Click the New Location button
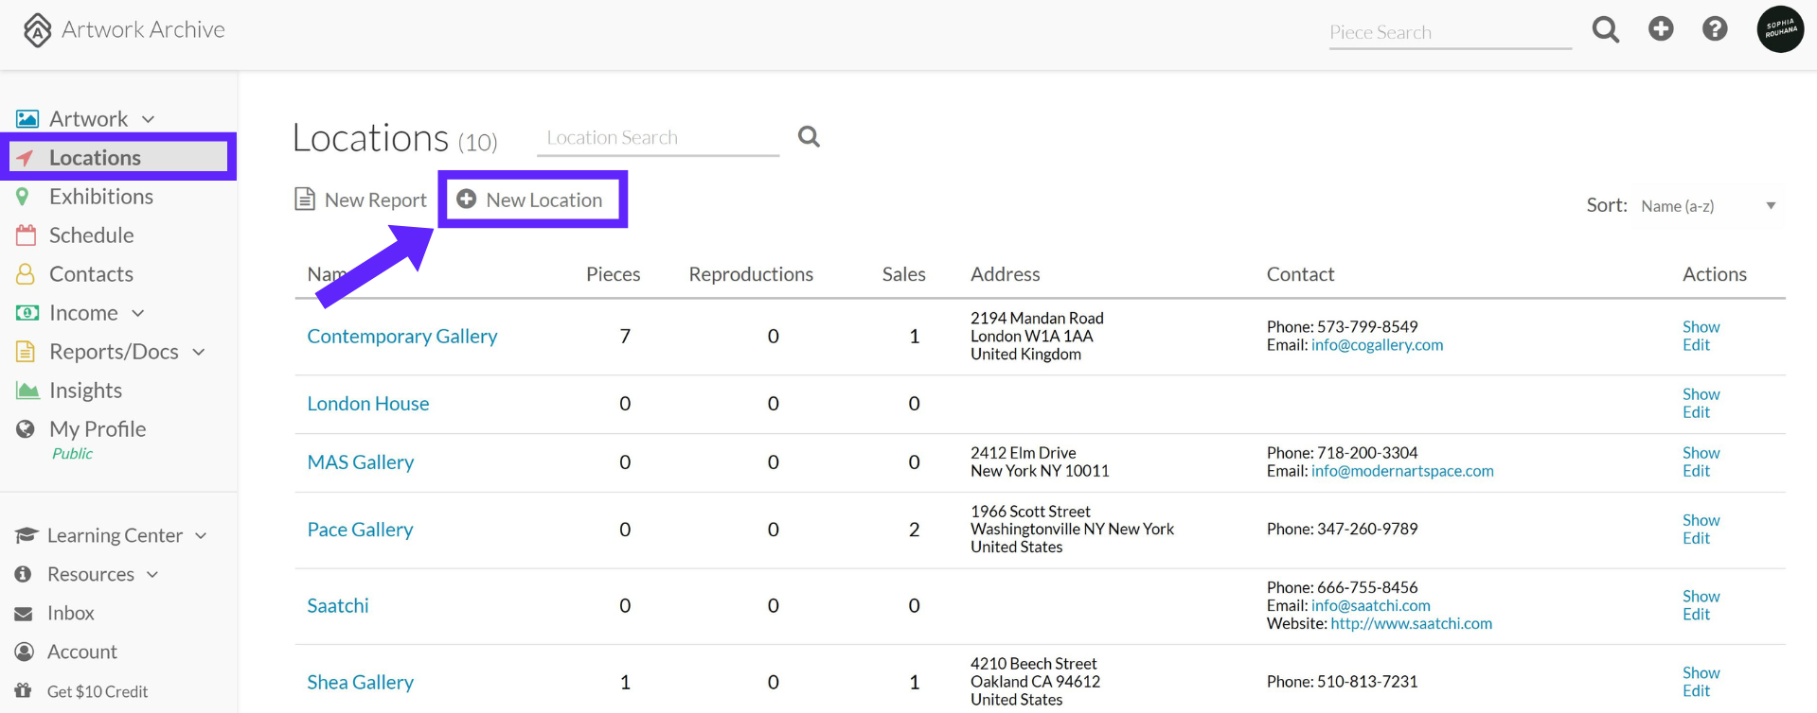The height and width of the screenshot is (713, 1817). (532, 200)
